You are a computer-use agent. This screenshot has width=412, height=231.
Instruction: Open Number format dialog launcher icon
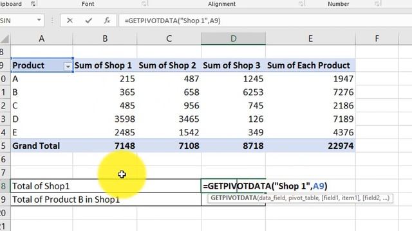[377, 4]
